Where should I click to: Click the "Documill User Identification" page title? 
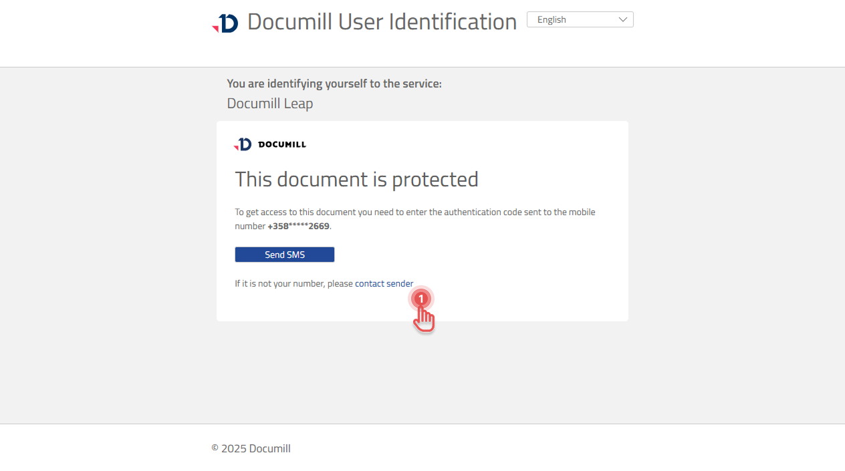(381, 21)
